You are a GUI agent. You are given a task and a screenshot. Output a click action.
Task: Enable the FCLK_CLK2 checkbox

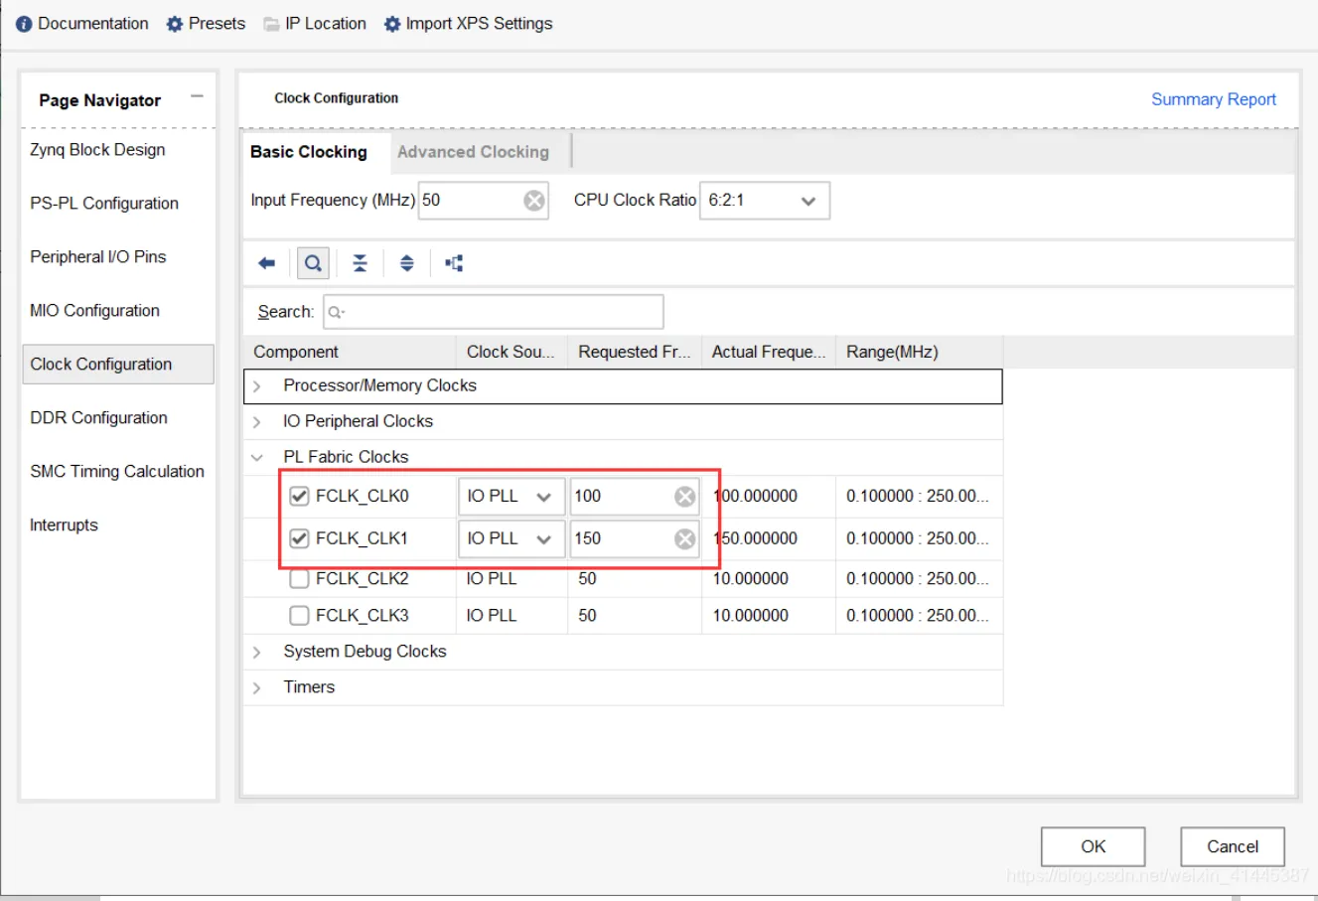click(x=299, y=579)
